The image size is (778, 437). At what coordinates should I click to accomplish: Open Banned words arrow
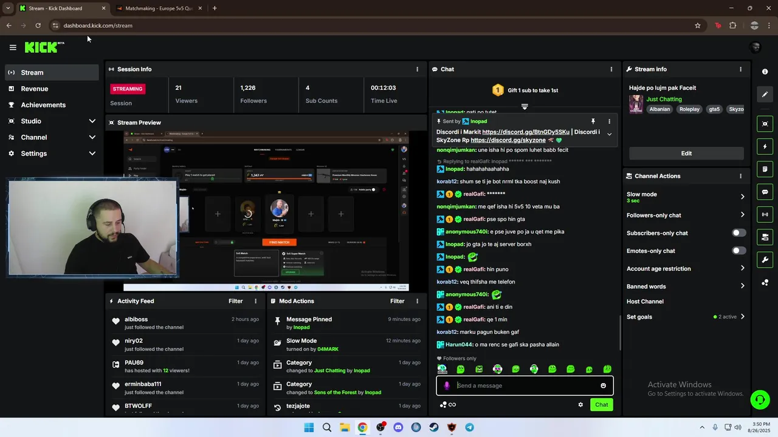[742, 286]
